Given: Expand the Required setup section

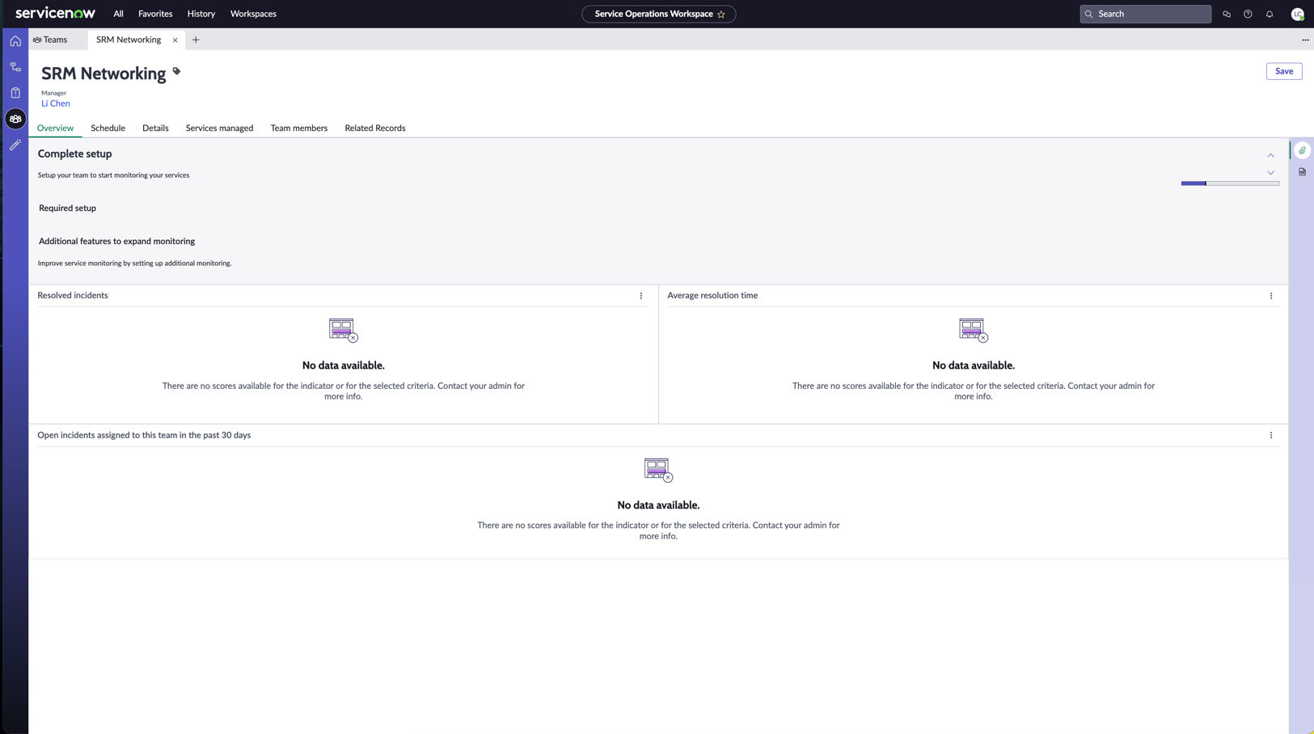Looking at the screenshot, I should click(x=67, y=209).
